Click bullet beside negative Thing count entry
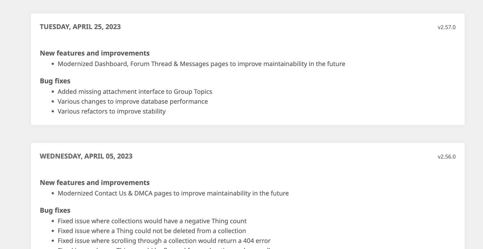 click(x=53, y=221)
